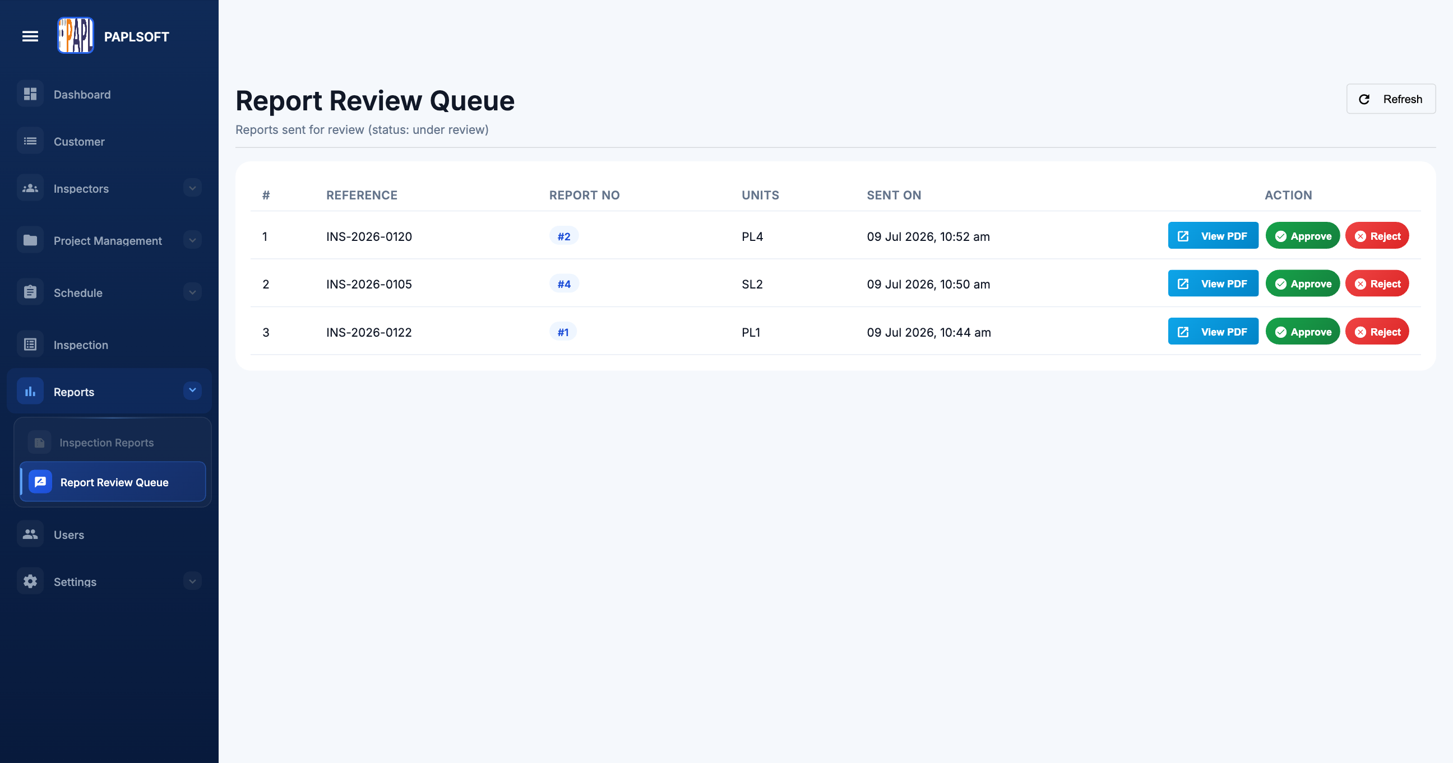Click the Report Review Queue chat icon

coord(40,482)
